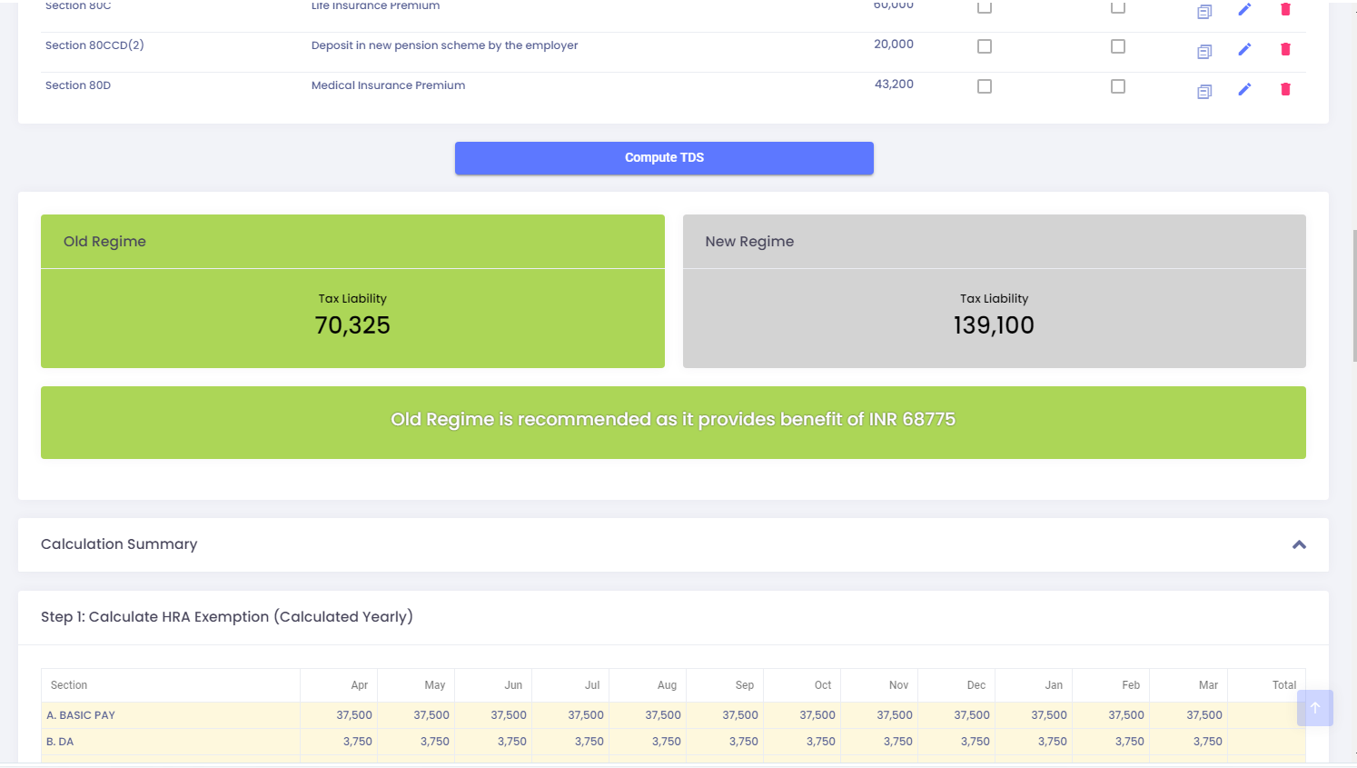The width and height of the screenshot is (1357, 768).
Task: Select the Old Regime card
Action: pos(352,291)
